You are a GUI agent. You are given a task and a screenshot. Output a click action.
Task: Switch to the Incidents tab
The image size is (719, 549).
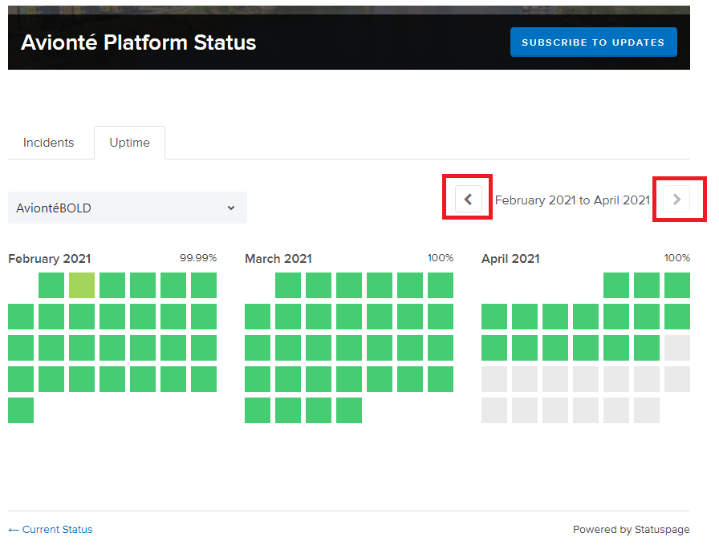(49, 143)
